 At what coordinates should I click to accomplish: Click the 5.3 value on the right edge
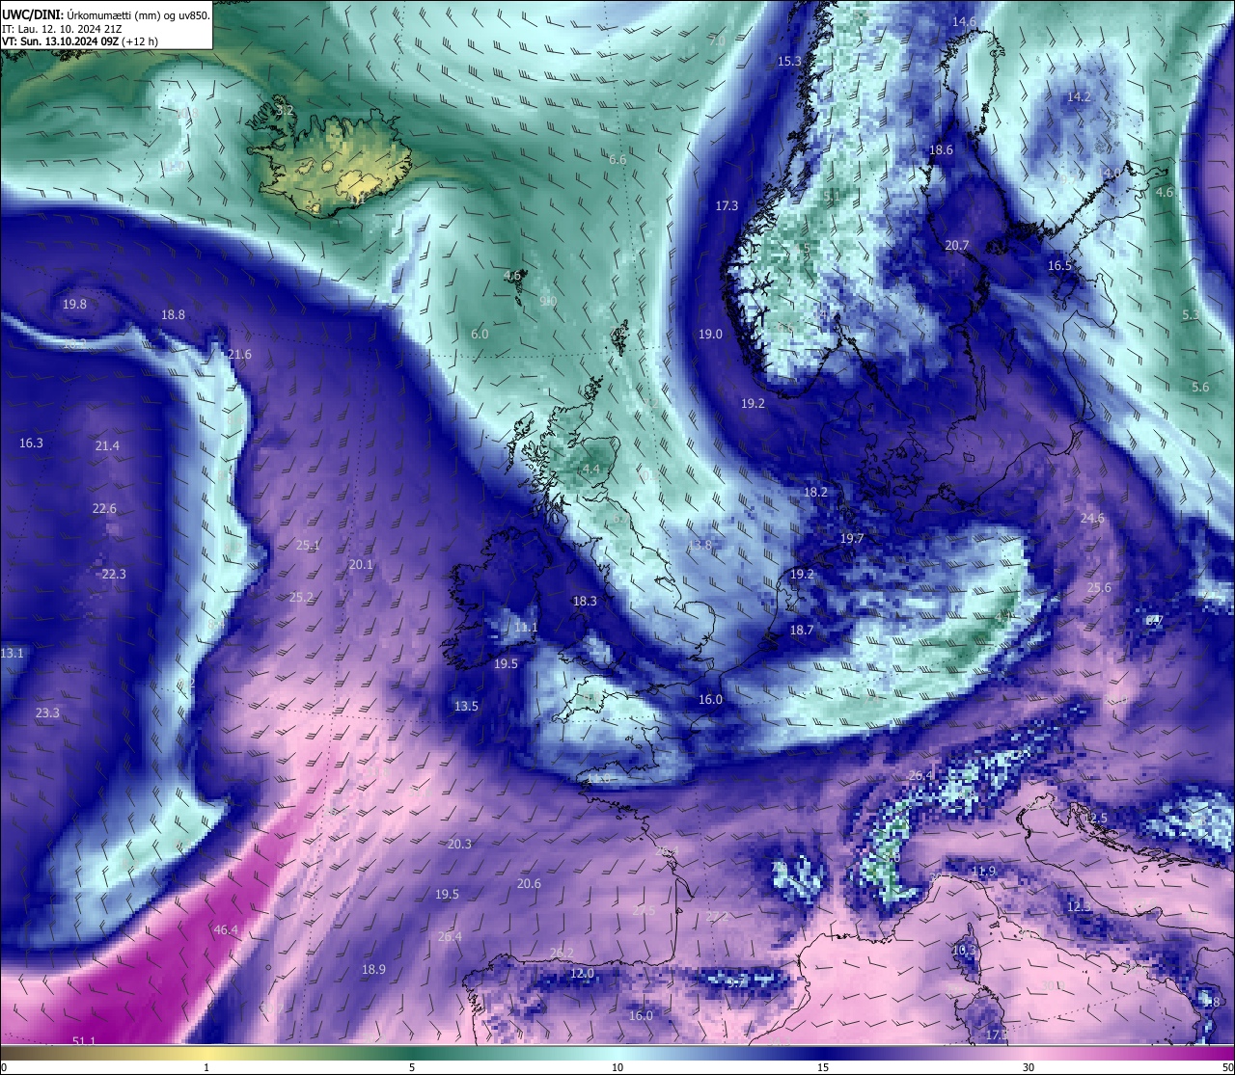coord(1191,315)
